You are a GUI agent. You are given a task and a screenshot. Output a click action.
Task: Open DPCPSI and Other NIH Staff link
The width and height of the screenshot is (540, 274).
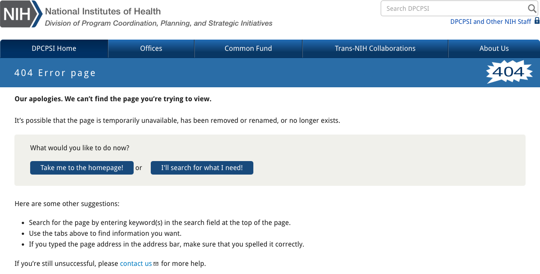tap(490, 22)
